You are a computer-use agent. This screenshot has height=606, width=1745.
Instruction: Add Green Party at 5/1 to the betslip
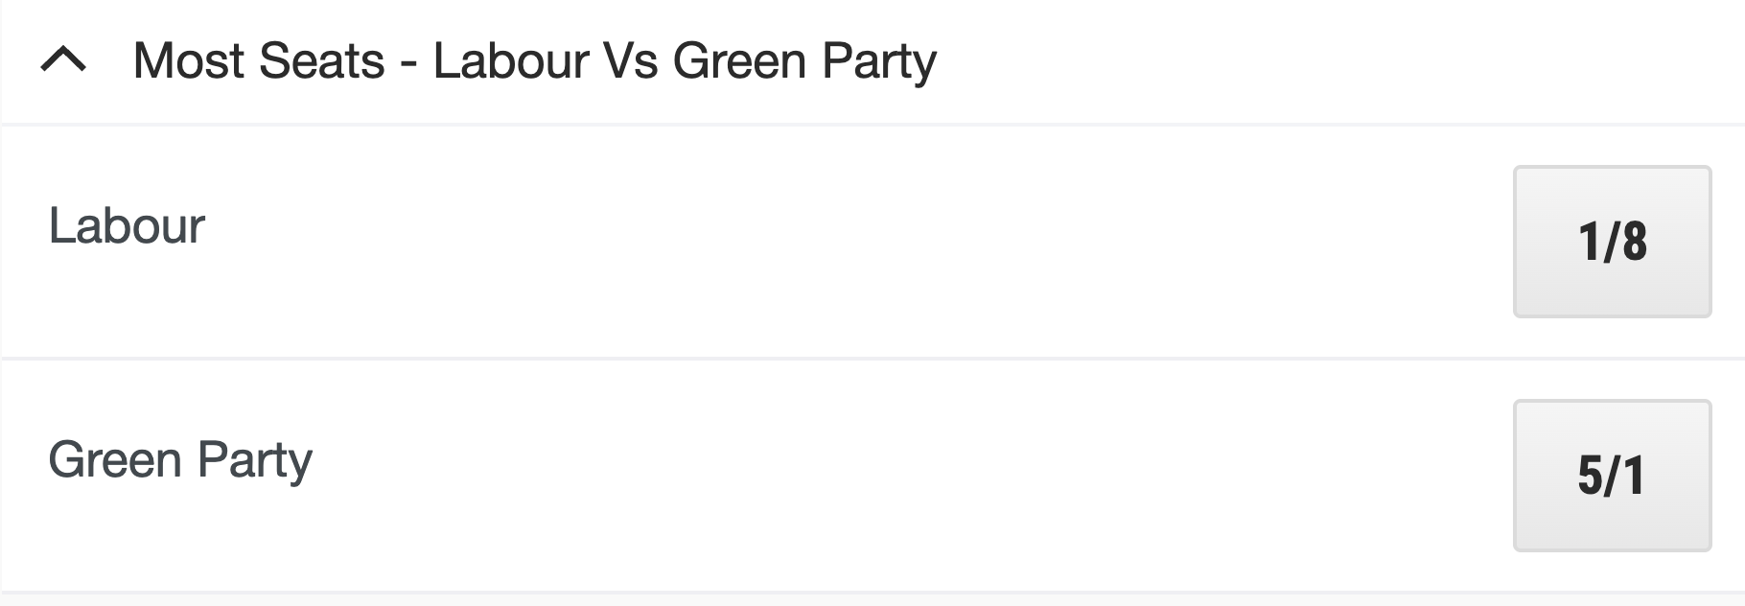click(1612, 476)
